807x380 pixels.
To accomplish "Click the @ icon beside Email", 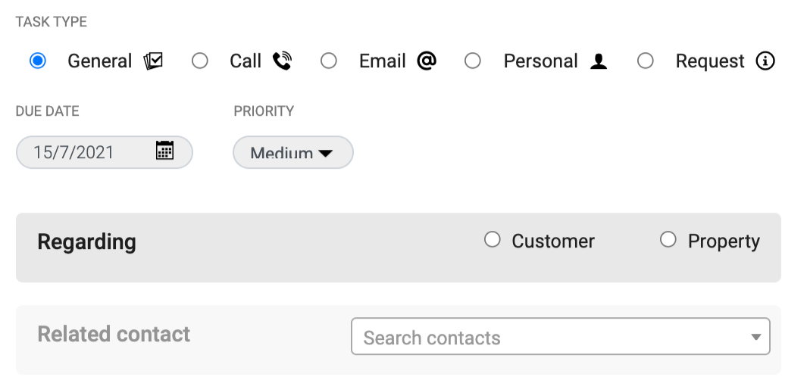I will tap(427, 61).
